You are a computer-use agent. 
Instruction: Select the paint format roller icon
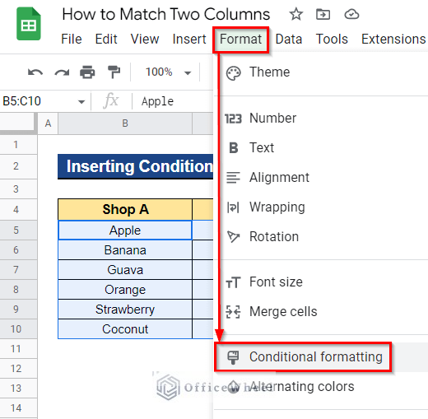[114, 72]
